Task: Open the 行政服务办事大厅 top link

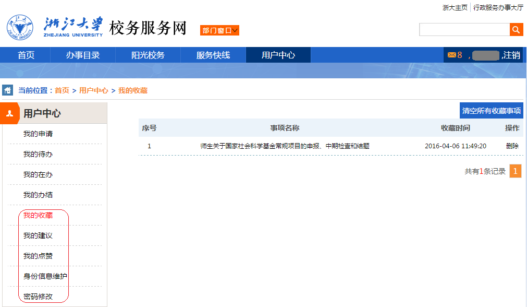Action: click(x=498, y=7)
